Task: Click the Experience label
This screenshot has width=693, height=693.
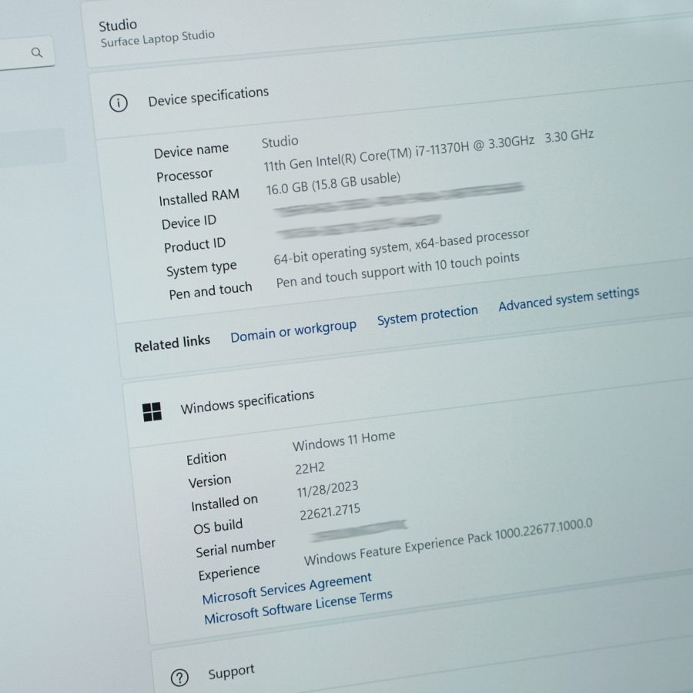Action: point(229,572)
